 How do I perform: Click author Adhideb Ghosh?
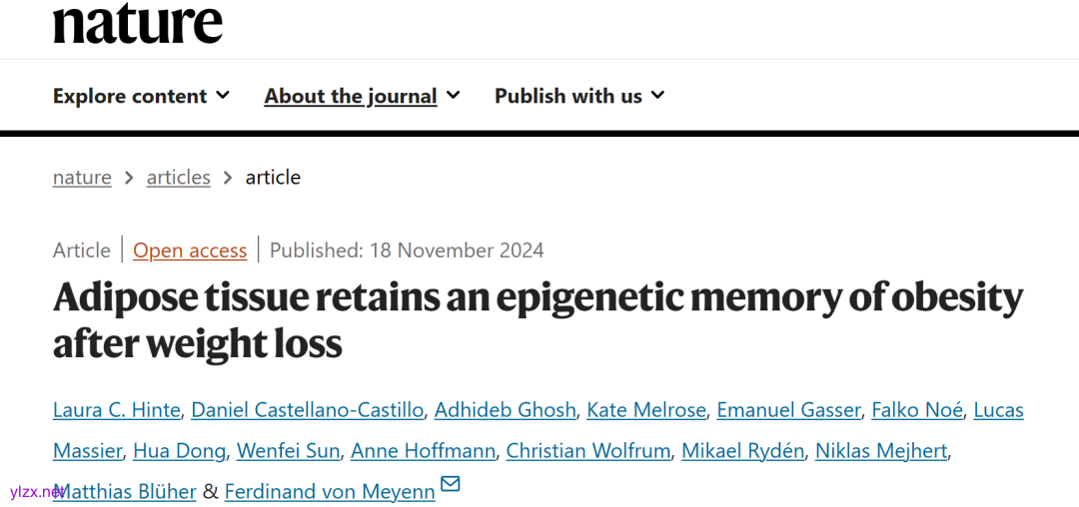click(506, 409)
